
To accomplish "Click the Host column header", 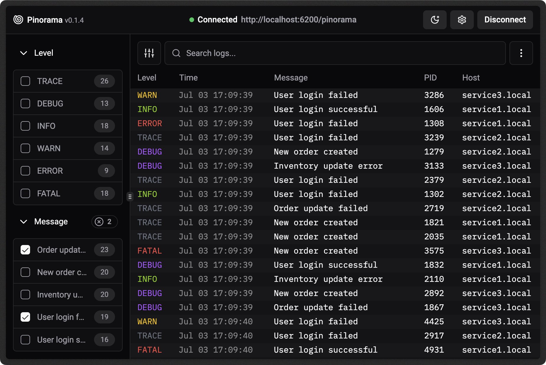I will tap(471, 78).
